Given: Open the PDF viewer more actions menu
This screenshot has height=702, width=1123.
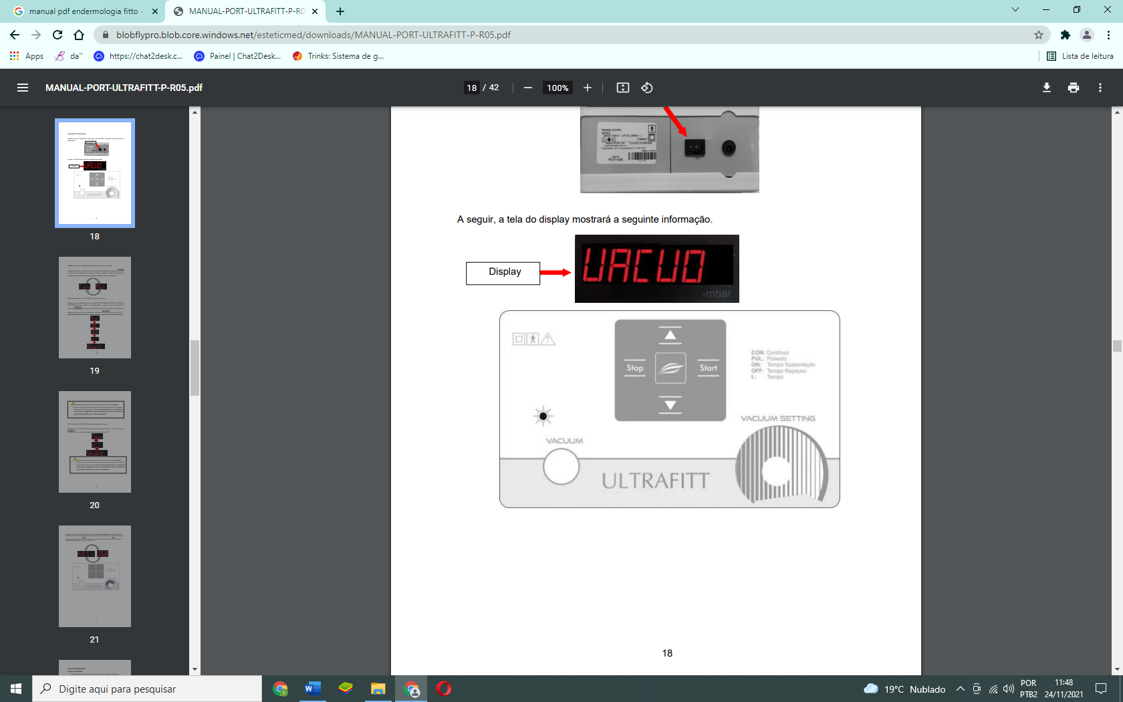Looking at the screenshot, I should coord(1100,88).
